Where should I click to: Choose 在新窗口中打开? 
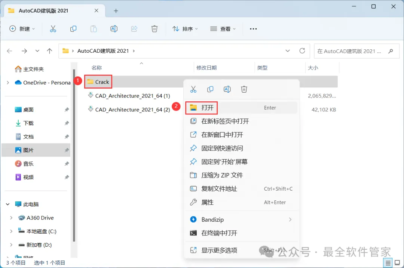(241, 135)
